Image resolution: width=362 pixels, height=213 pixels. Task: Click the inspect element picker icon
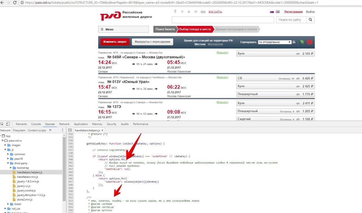[x=2, y=124]
